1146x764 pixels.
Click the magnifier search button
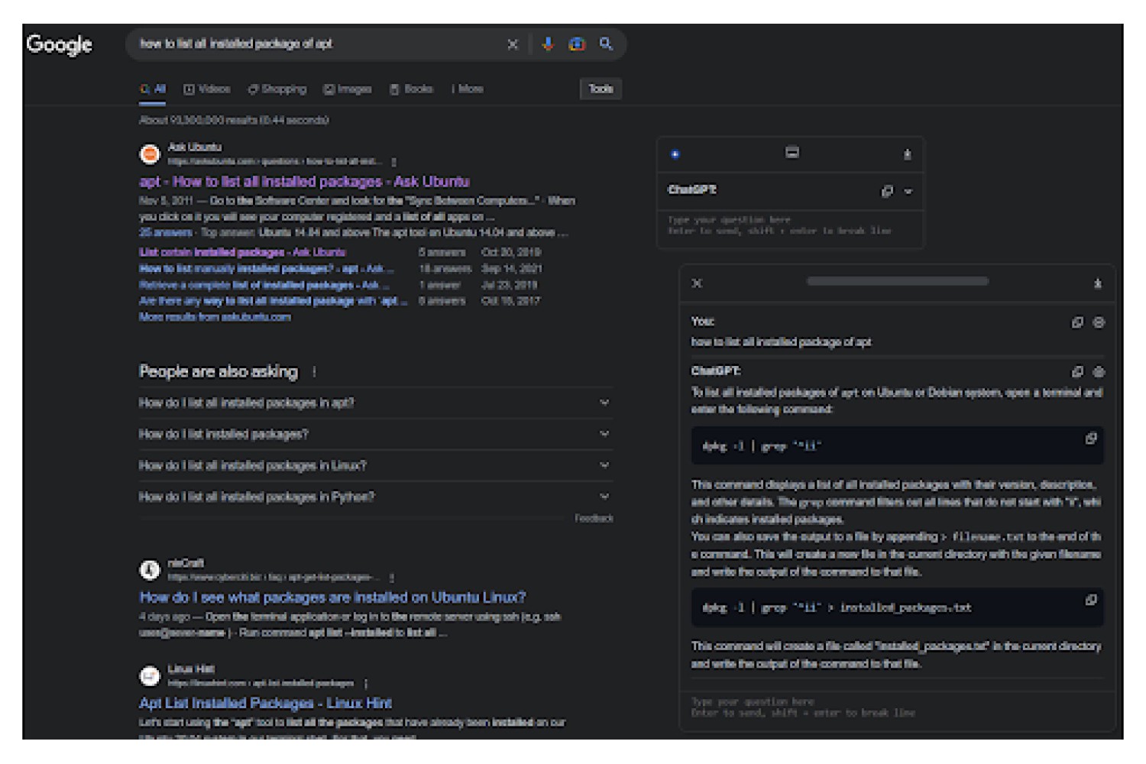click(606, 44)
